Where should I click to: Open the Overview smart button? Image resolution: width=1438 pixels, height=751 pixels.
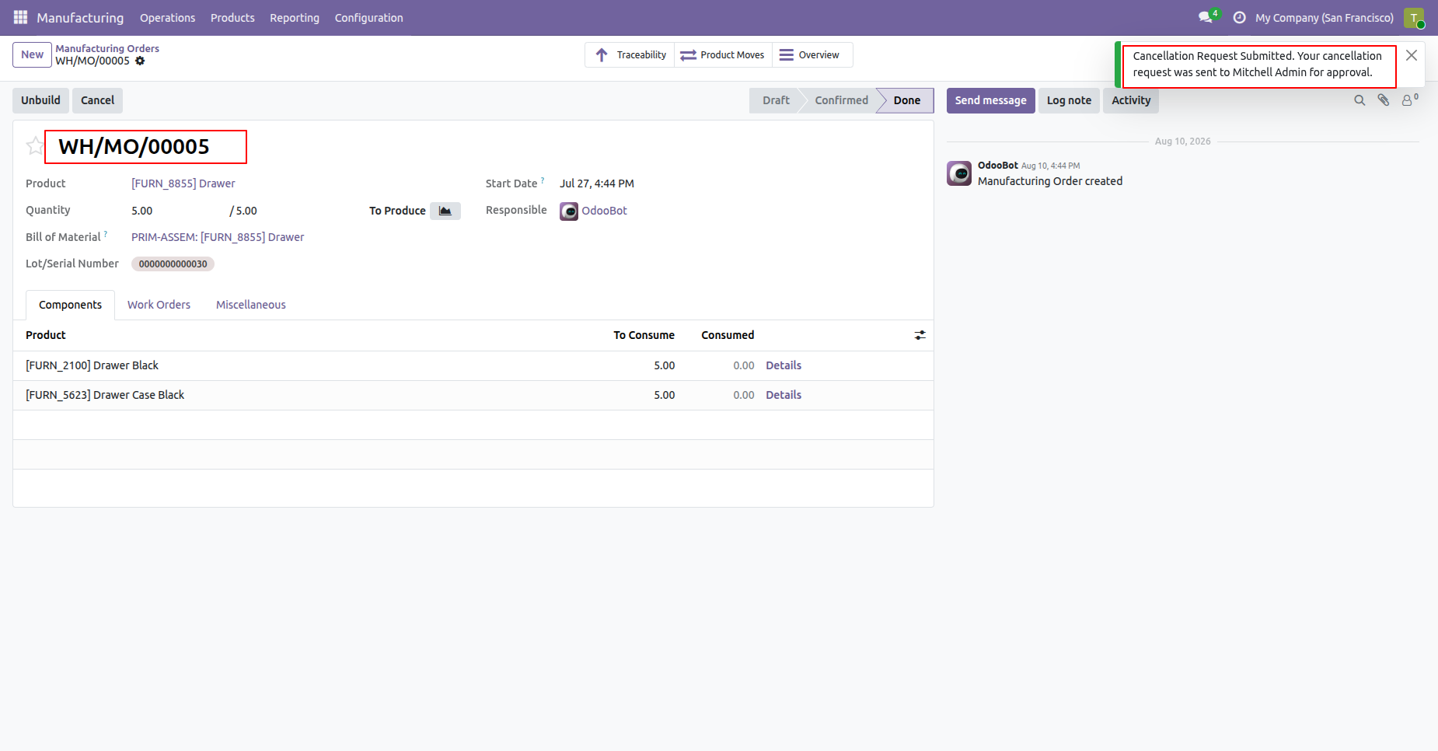coord(812,55)
